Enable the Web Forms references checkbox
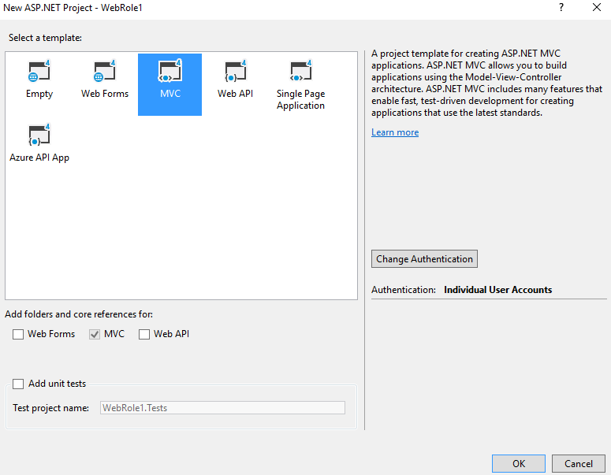 tap(18, 334)
